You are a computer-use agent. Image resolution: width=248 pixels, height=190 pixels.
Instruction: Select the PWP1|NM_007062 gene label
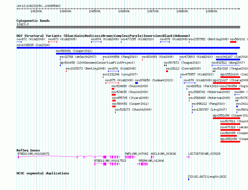(137, 154)
